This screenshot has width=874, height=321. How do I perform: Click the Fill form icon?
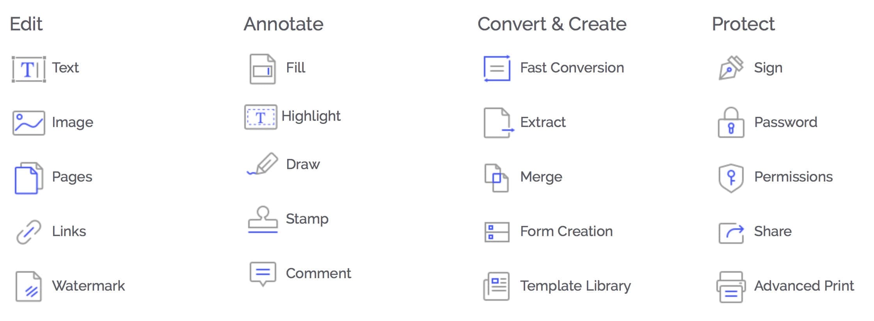pyautogui.click(x=263, y=69)
